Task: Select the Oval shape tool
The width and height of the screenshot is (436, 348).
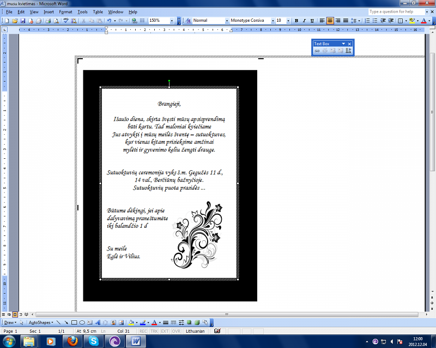Action: (82, 322)
